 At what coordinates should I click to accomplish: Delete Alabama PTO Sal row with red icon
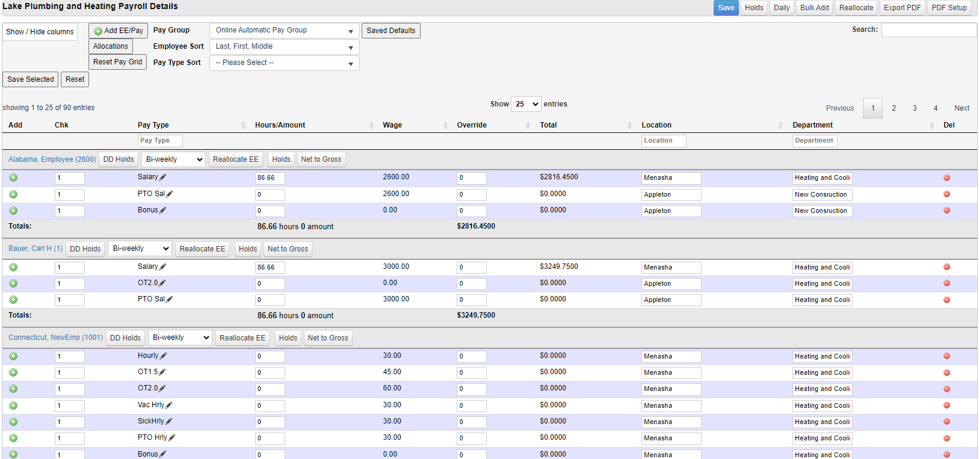pos(947,194)
